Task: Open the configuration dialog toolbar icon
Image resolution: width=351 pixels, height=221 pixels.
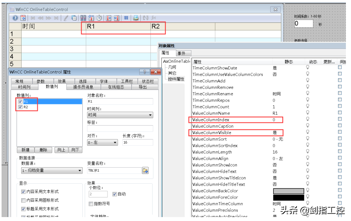Action: click(x=23, y=18)
